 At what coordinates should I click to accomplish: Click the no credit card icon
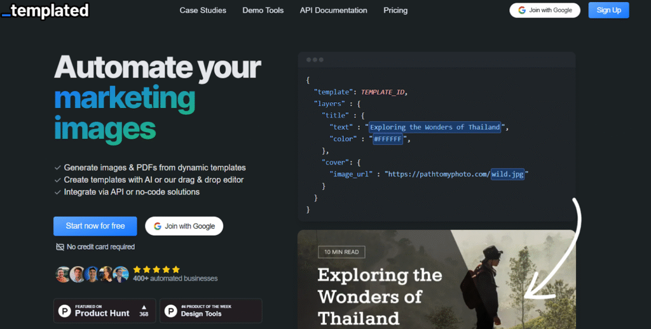60,246
